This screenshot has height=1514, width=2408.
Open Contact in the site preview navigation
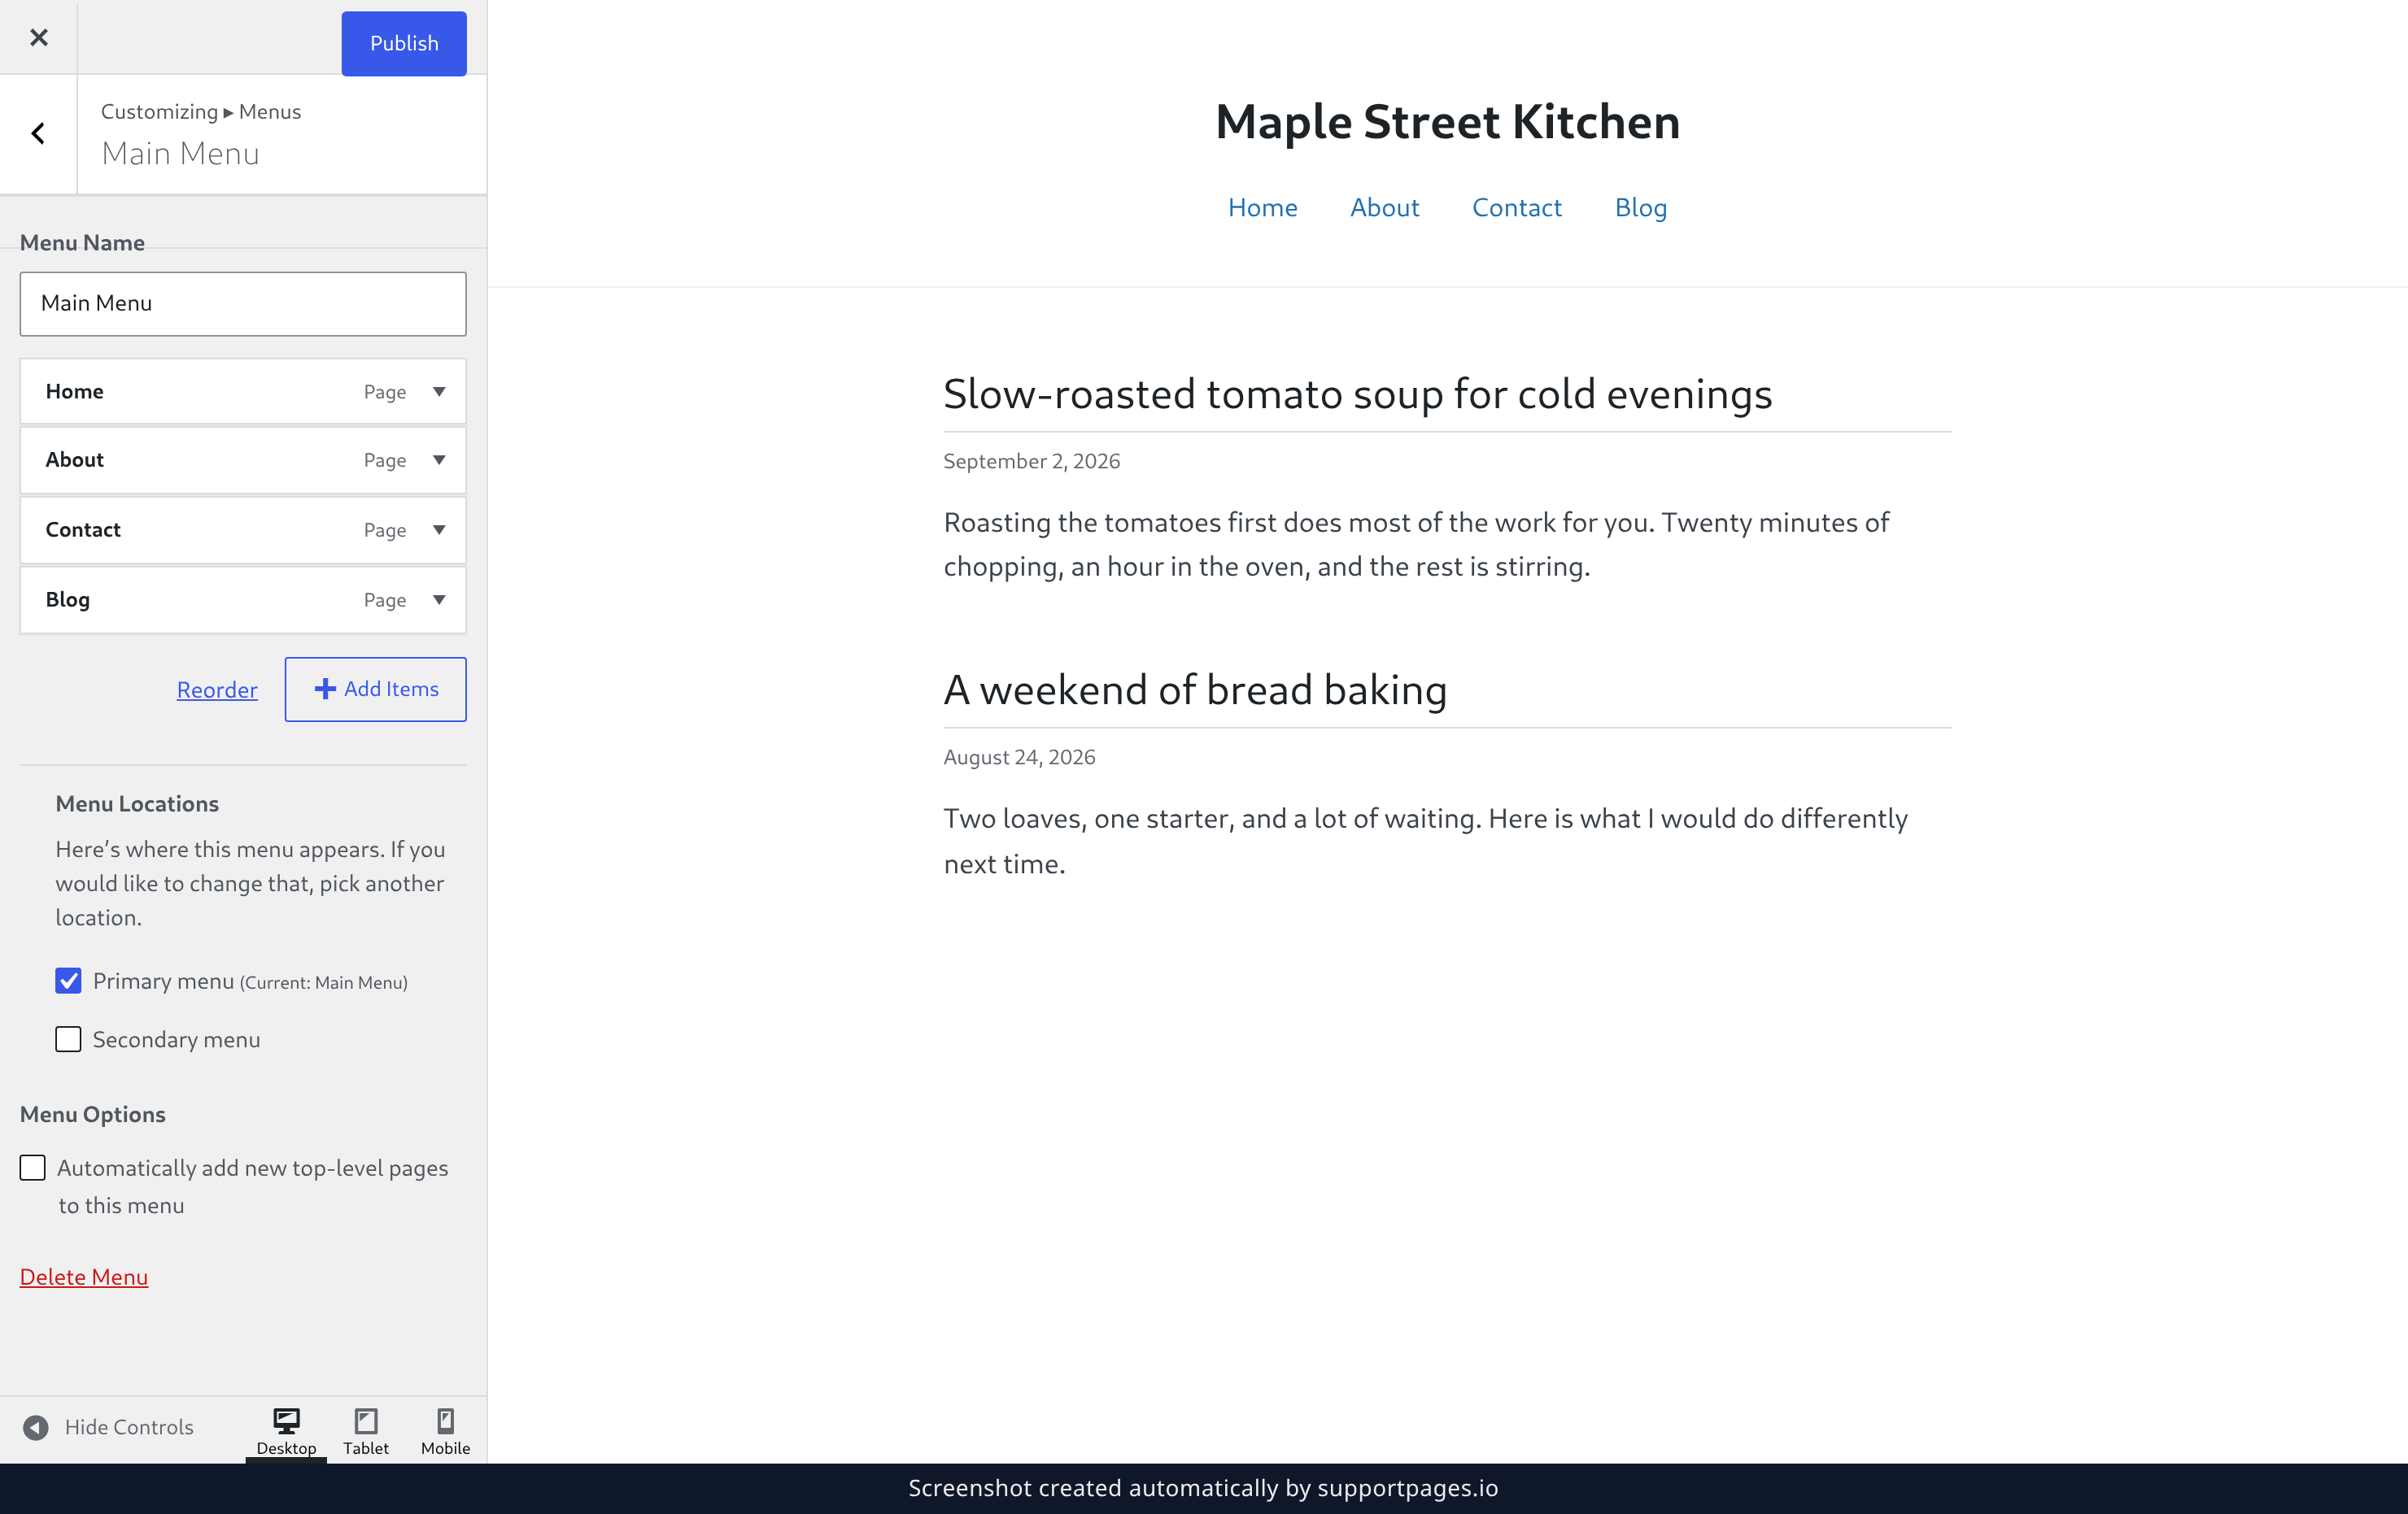coord(1516,208)
